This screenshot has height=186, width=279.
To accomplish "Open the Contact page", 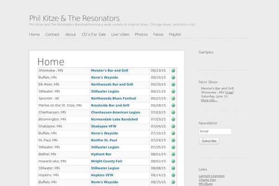I will click(52, 34).
